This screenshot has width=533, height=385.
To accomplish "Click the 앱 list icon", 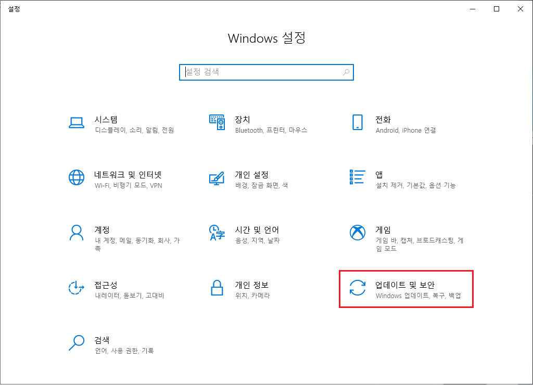I will 357,177.
